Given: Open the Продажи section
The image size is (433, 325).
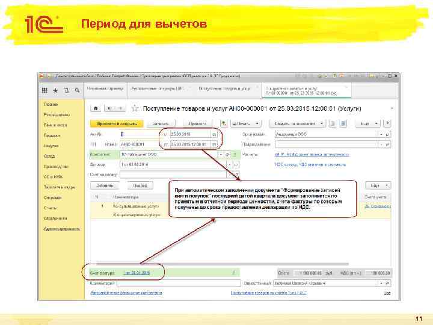Looking at the screenshot, I should click(52, 135).
